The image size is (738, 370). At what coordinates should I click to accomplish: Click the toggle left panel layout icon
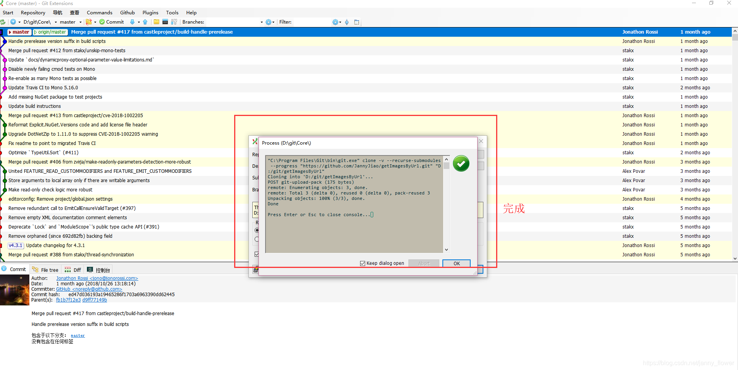357,22
